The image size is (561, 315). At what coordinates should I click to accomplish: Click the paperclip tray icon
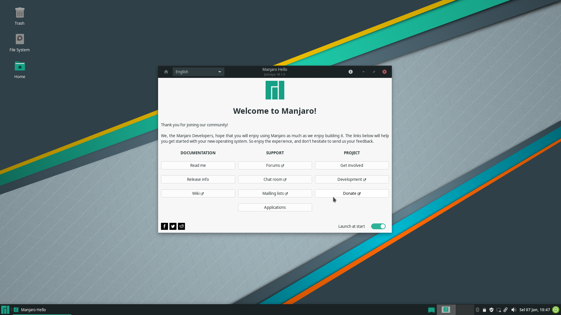point(505,310)
